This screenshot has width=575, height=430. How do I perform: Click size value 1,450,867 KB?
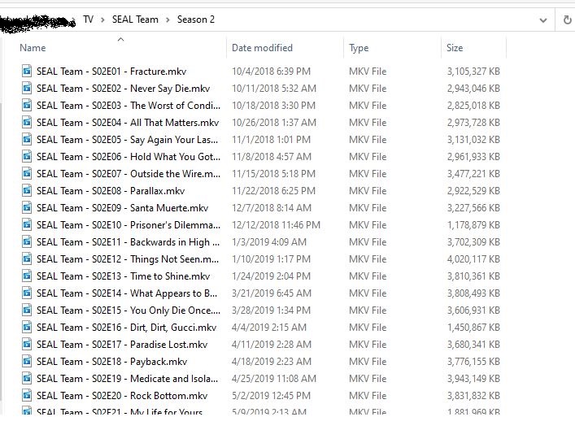pyautogui.click(x=473, y=328)
